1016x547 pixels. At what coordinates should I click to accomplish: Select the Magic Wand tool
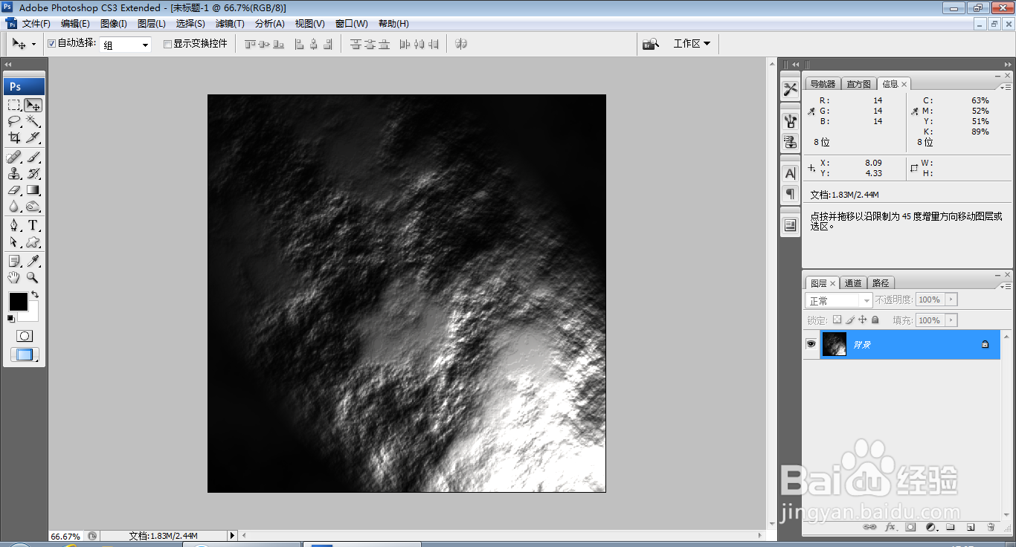click(33, 120)
